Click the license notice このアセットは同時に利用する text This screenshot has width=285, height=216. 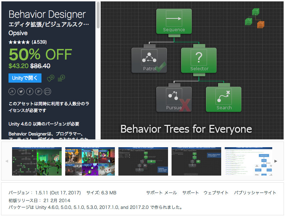[x=49, y=107]
